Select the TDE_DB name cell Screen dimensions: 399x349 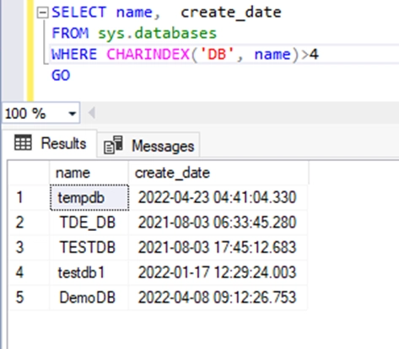pyautogui.click(x=89, y=223)
